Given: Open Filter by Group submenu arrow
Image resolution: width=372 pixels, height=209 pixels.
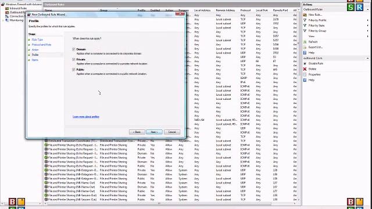Looking at the screenshot, I should [367, 31].
